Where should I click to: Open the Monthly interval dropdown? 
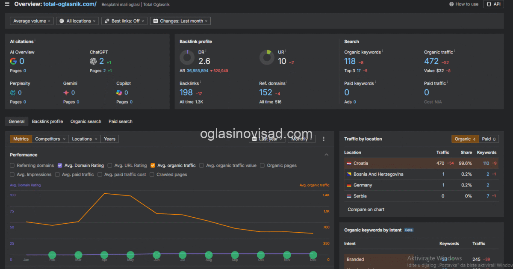[x=301, y=139]
